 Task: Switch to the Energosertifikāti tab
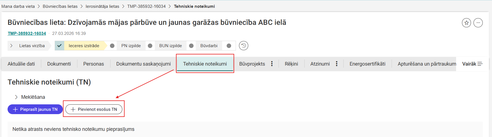pyautogui.click(x=367, y=64)
